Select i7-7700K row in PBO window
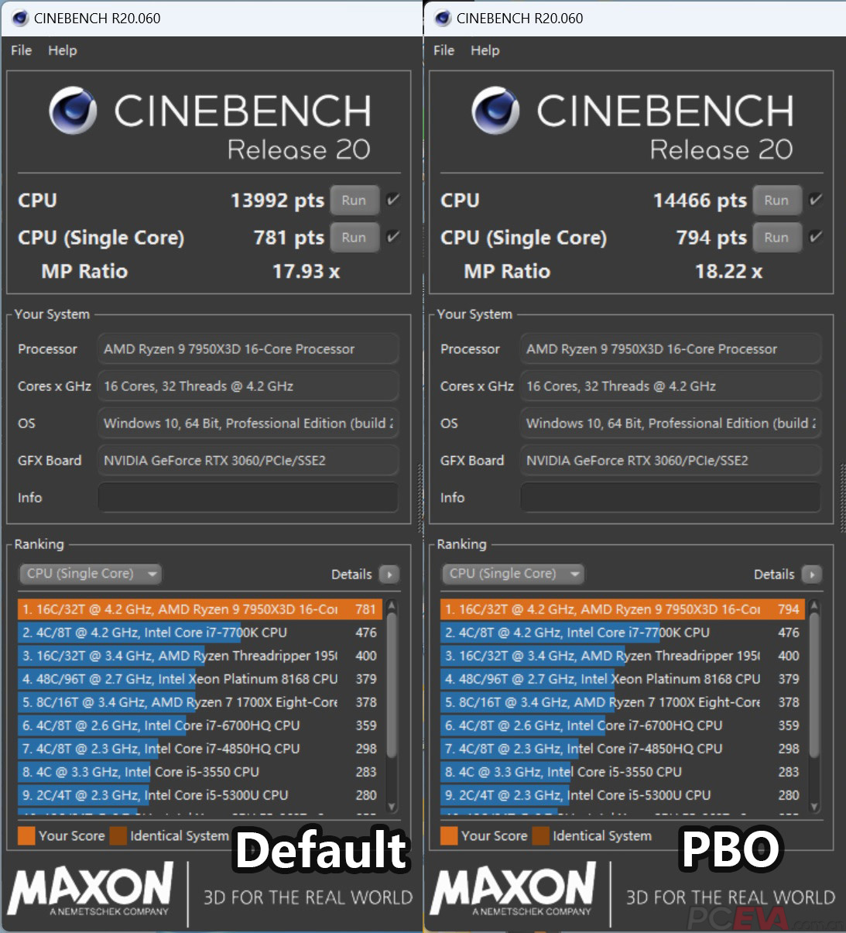846x933 pixels. coord(622,633)
